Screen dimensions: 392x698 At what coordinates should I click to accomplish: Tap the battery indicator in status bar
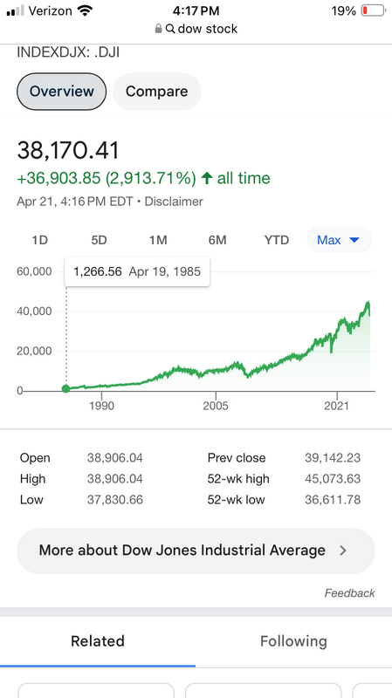point(373,10)
